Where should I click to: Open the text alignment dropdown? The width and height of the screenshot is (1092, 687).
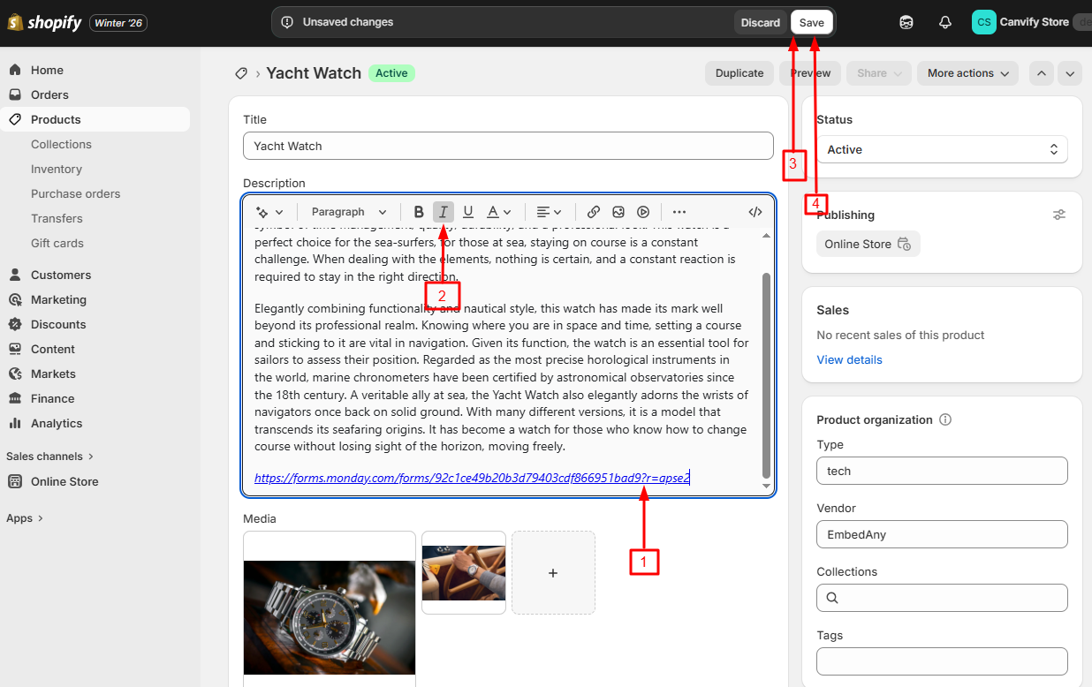pyautogui.click(x=550, y=211)
